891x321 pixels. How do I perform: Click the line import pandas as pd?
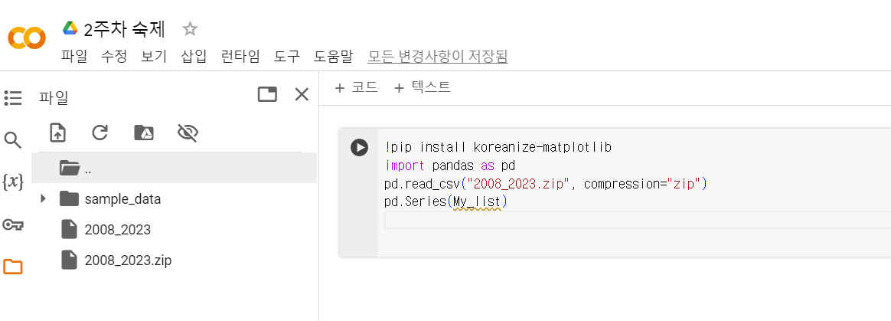pos(449,166)
